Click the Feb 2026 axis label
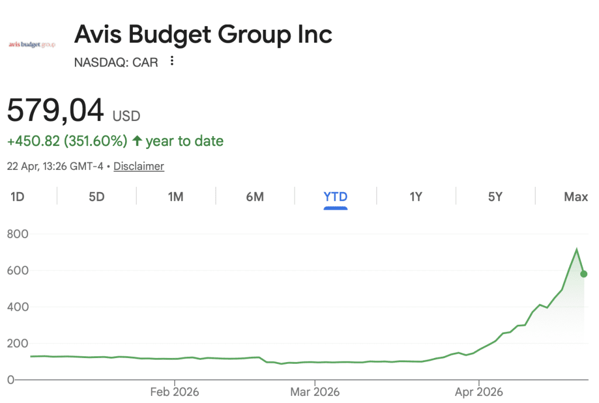 [175, 391]
